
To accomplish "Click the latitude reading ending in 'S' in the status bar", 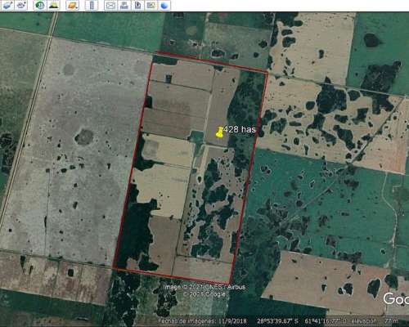I will tap(277, 320).
